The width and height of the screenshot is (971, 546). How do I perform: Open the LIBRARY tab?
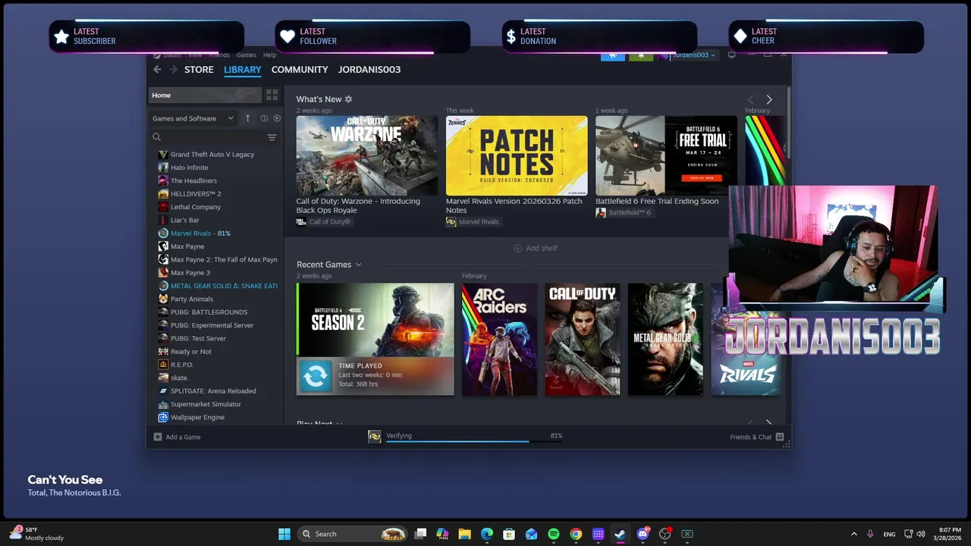click(x=243, y=70)
